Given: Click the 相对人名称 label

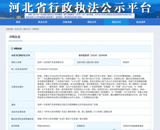Looking at the screenshot, I should point(16,62).
